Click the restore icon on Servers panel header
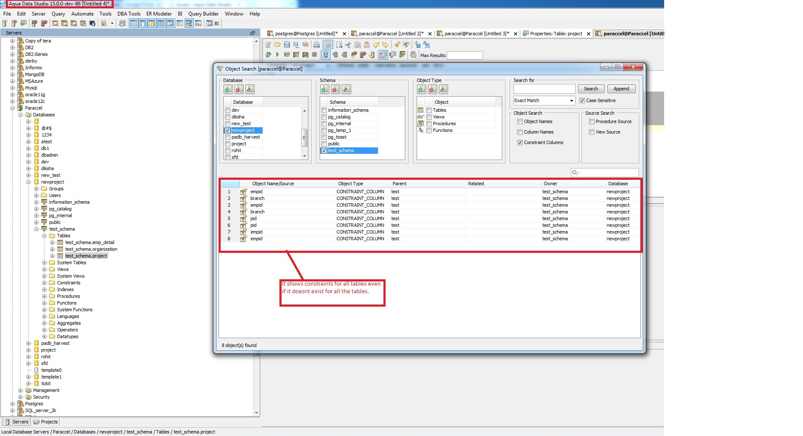The height and width of the screenshot is (436, 803). tap(253, 33)
